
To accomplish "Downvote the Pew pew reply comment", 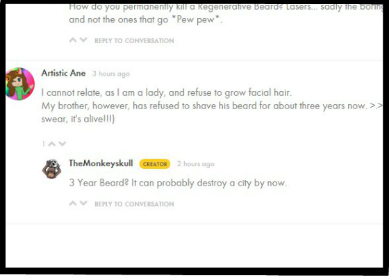I will tap(83, 40).
